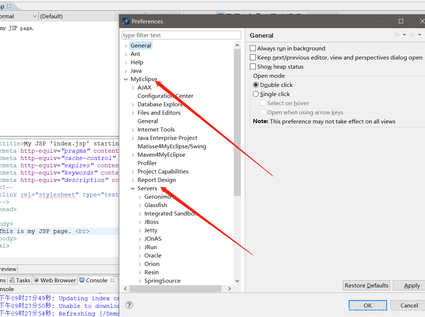Select Configuration Center tree item
Screen dimensions: 425x317
[165, 96]
